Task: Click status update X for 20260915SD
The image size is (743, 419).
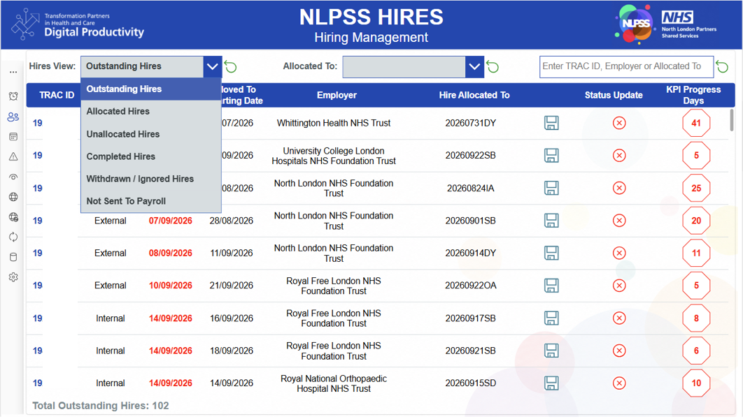Action: 619,383
